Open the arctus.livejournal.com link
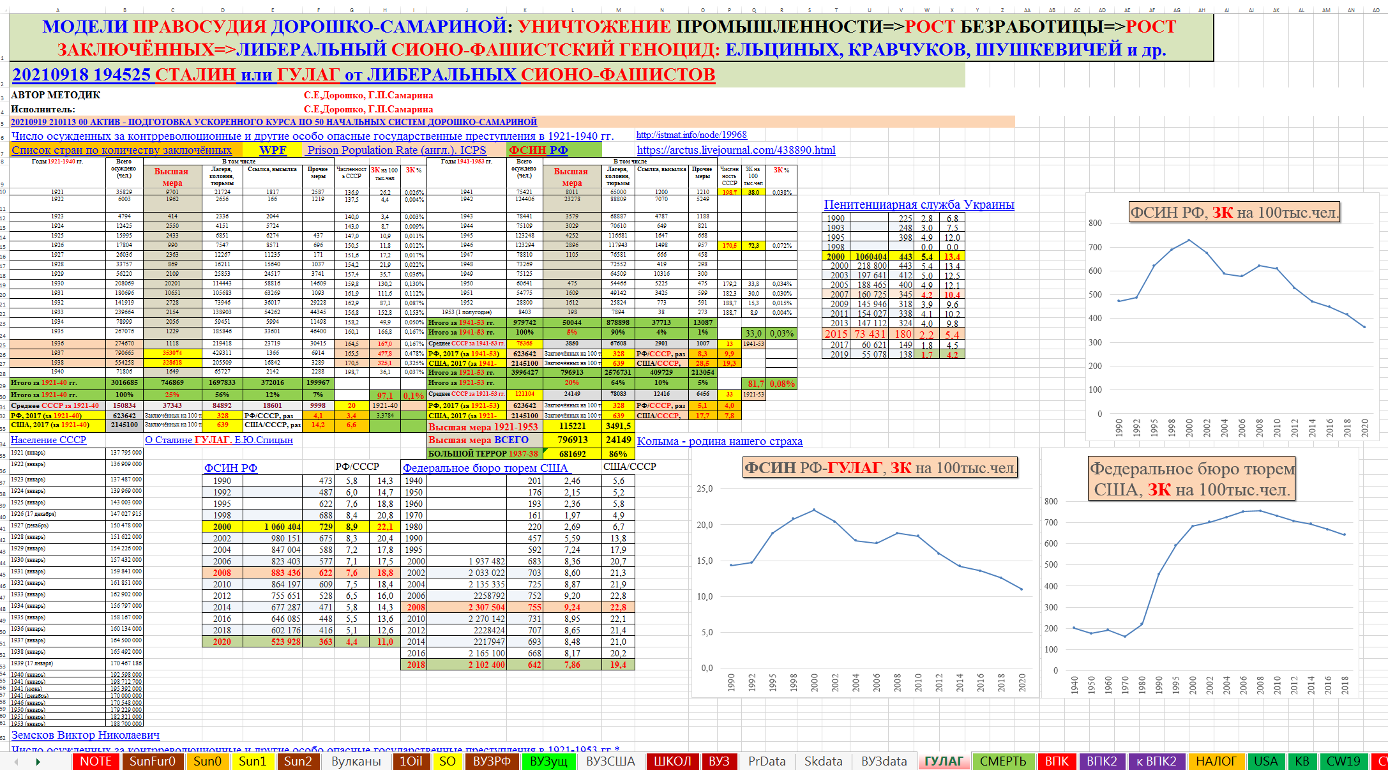Image resolution: width=1388 pixels, height=770 pixels. [735, 150]
